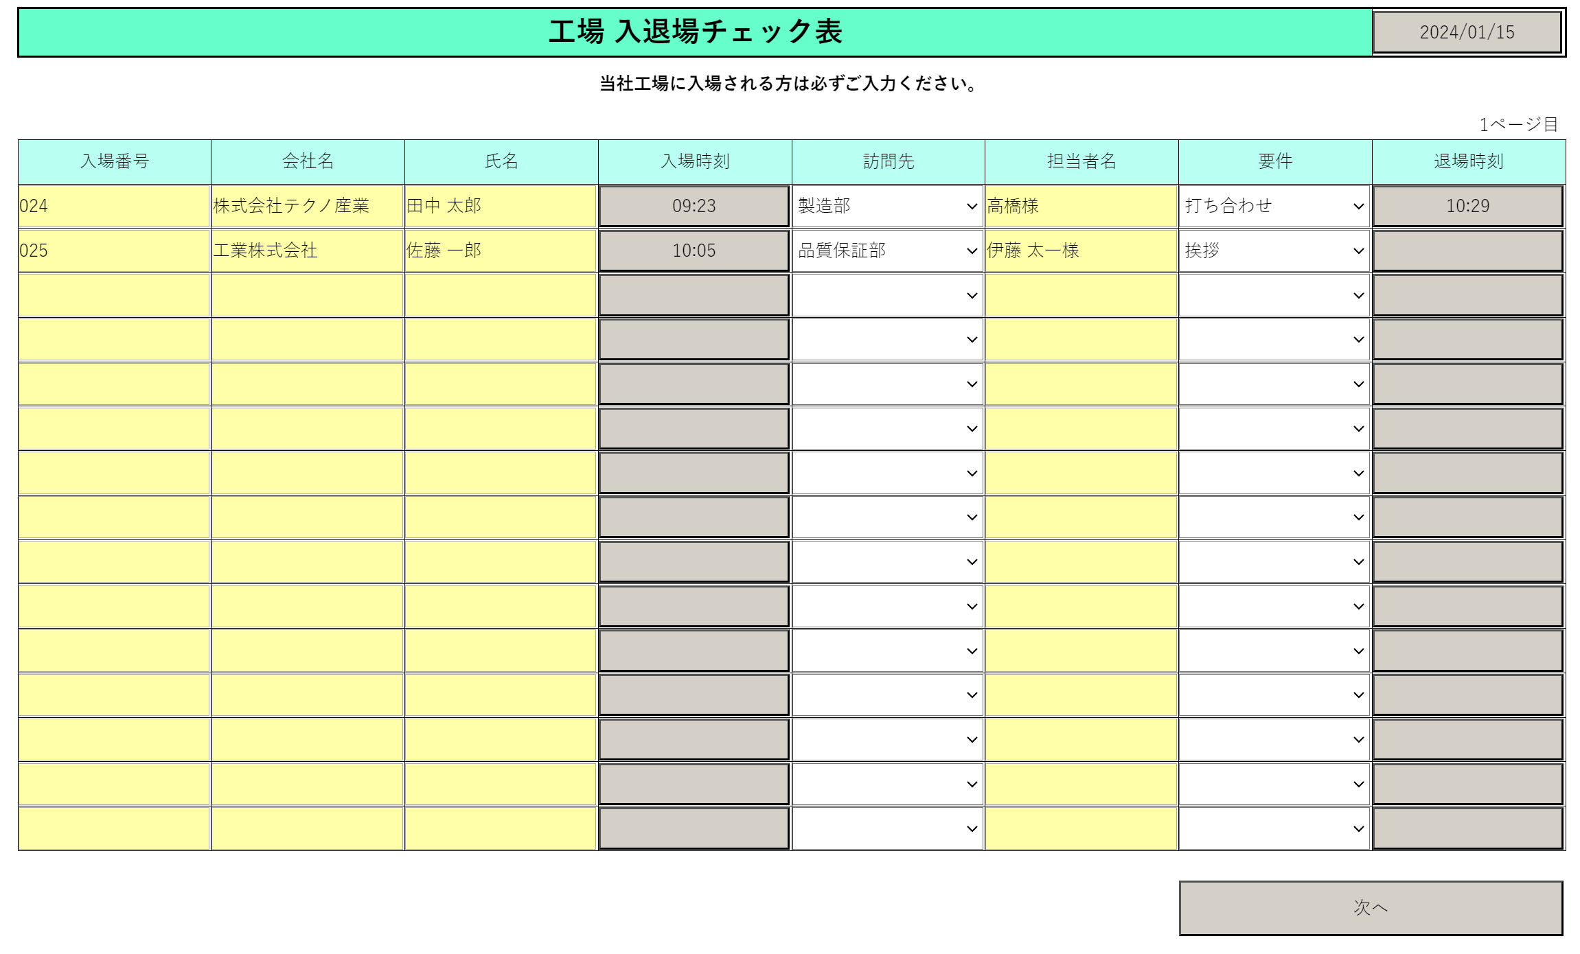1580x954 pixels.
Task: Click the instruction text 当社工場に入場される方は必ずご入力ください。
Action: click(788, 84)
